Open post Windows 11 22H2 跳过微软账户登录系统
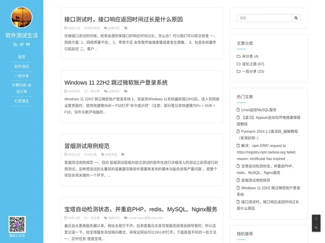This screenshot has height=243, width=325. (116, 83)
